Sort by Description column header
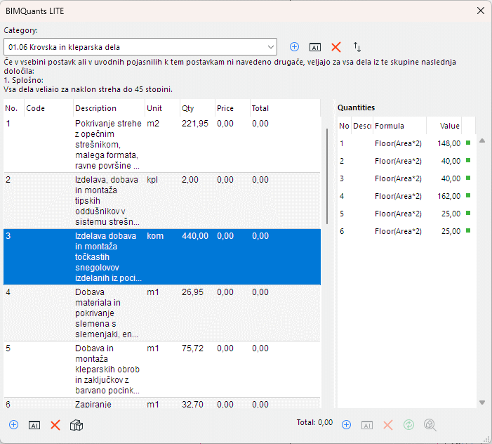 click(109, 108)
